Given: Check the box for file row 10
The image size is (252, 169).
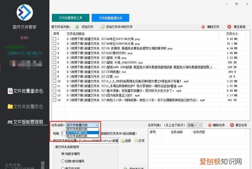Looking at the screenshot, I should point(54,81).
